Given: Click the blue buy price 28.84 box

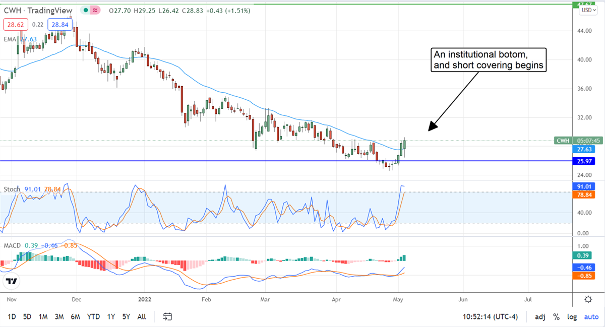Looking at the screenshot, I should point(60,24).
